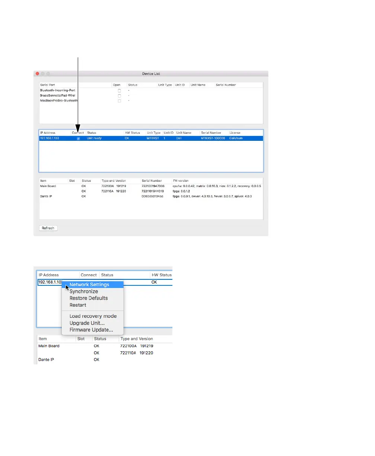Click the Unit ready status cell
Screen dimensions: 375x456
pyautogui.click(x=94, y=138)
